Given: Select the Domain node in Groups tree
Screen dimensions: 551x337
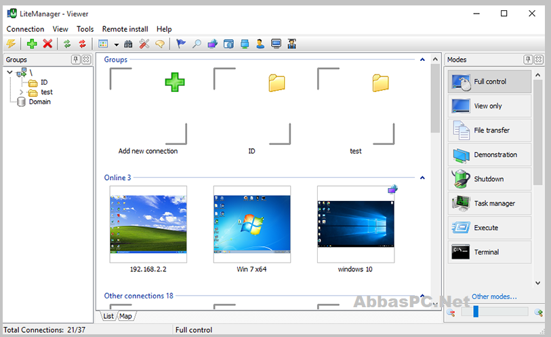Looking at the screenshot, I should [x=40, y=102].
